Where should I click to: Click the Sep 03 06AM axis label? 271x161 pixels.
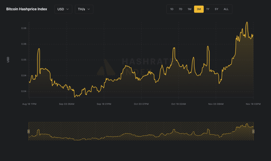tap(67, 104)
